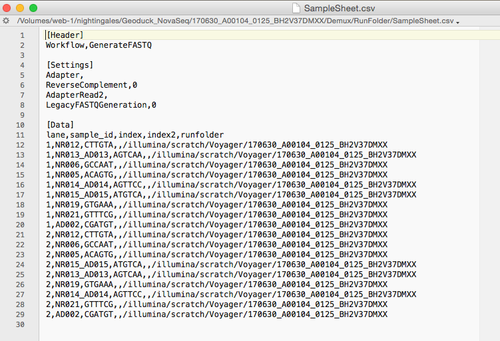
Task: Click line 19 with 1,NR021,GTTTCG
Action: click(217, 215)
